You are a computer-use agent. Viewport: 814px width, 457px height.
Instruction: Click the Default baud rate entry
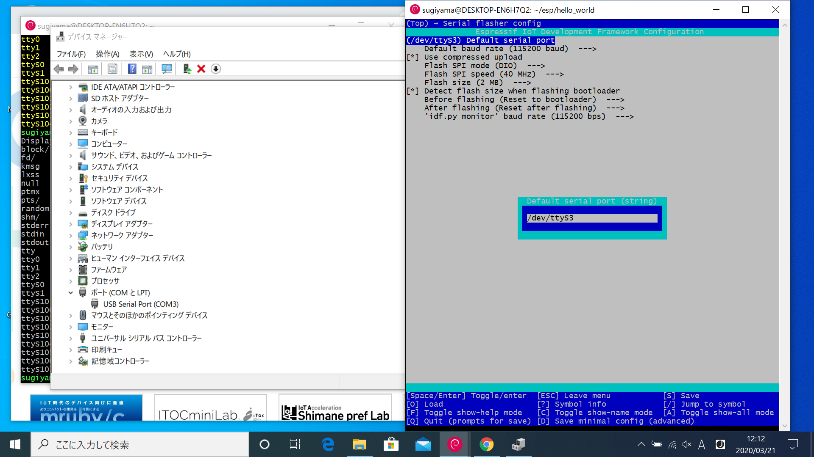(496, 49)
